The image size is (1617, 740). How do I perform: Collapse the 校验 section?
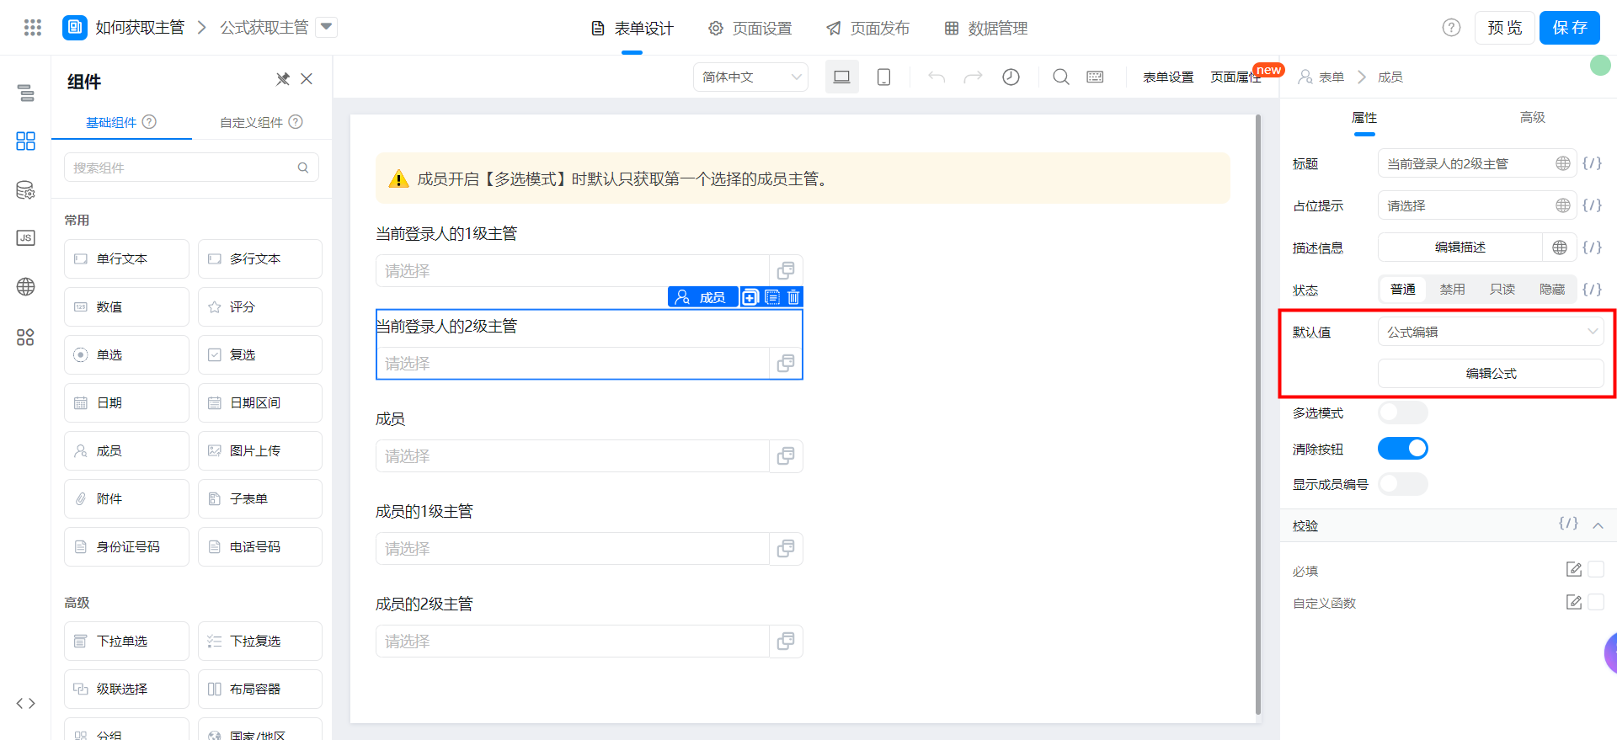point(1598,525)
